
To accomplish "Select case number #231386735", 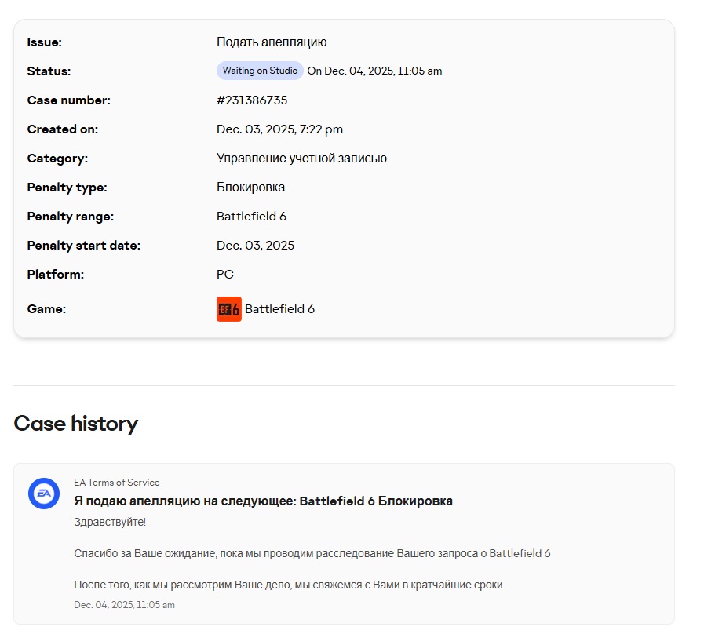I will [x=252, y=100].
